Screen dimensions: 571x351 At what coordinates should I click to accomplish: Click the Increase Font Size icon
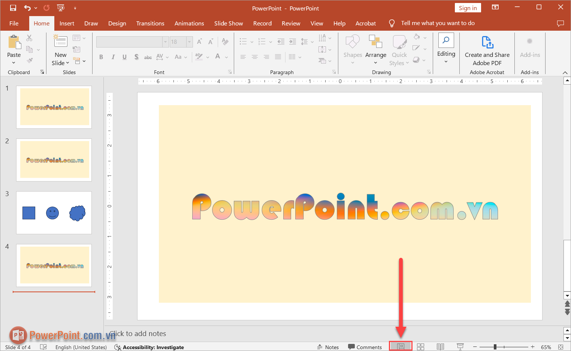(199, 42)
